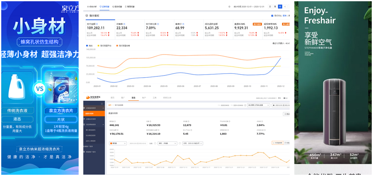Go to previous period with left arrow
Image resolution: width=373 pixels, height=176 pixels.
[285, 7]
